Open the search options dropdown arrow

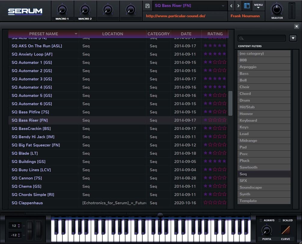293,38
